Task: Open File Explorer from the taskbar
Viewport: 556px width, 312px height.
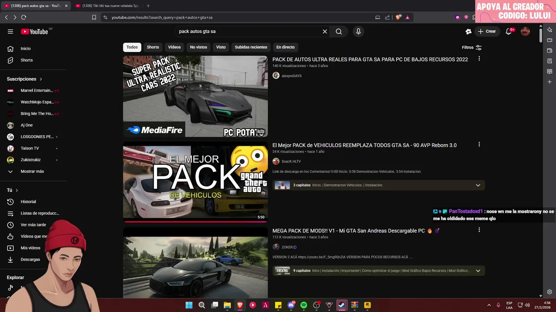Action: coord(227,305)
